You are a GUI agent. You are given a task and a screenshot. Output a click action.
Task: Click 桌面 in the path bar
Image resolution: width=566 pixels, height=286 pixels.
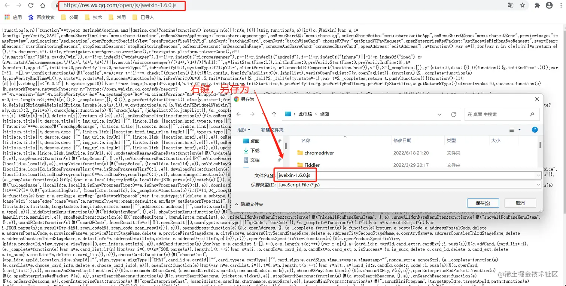click(324, 114)
